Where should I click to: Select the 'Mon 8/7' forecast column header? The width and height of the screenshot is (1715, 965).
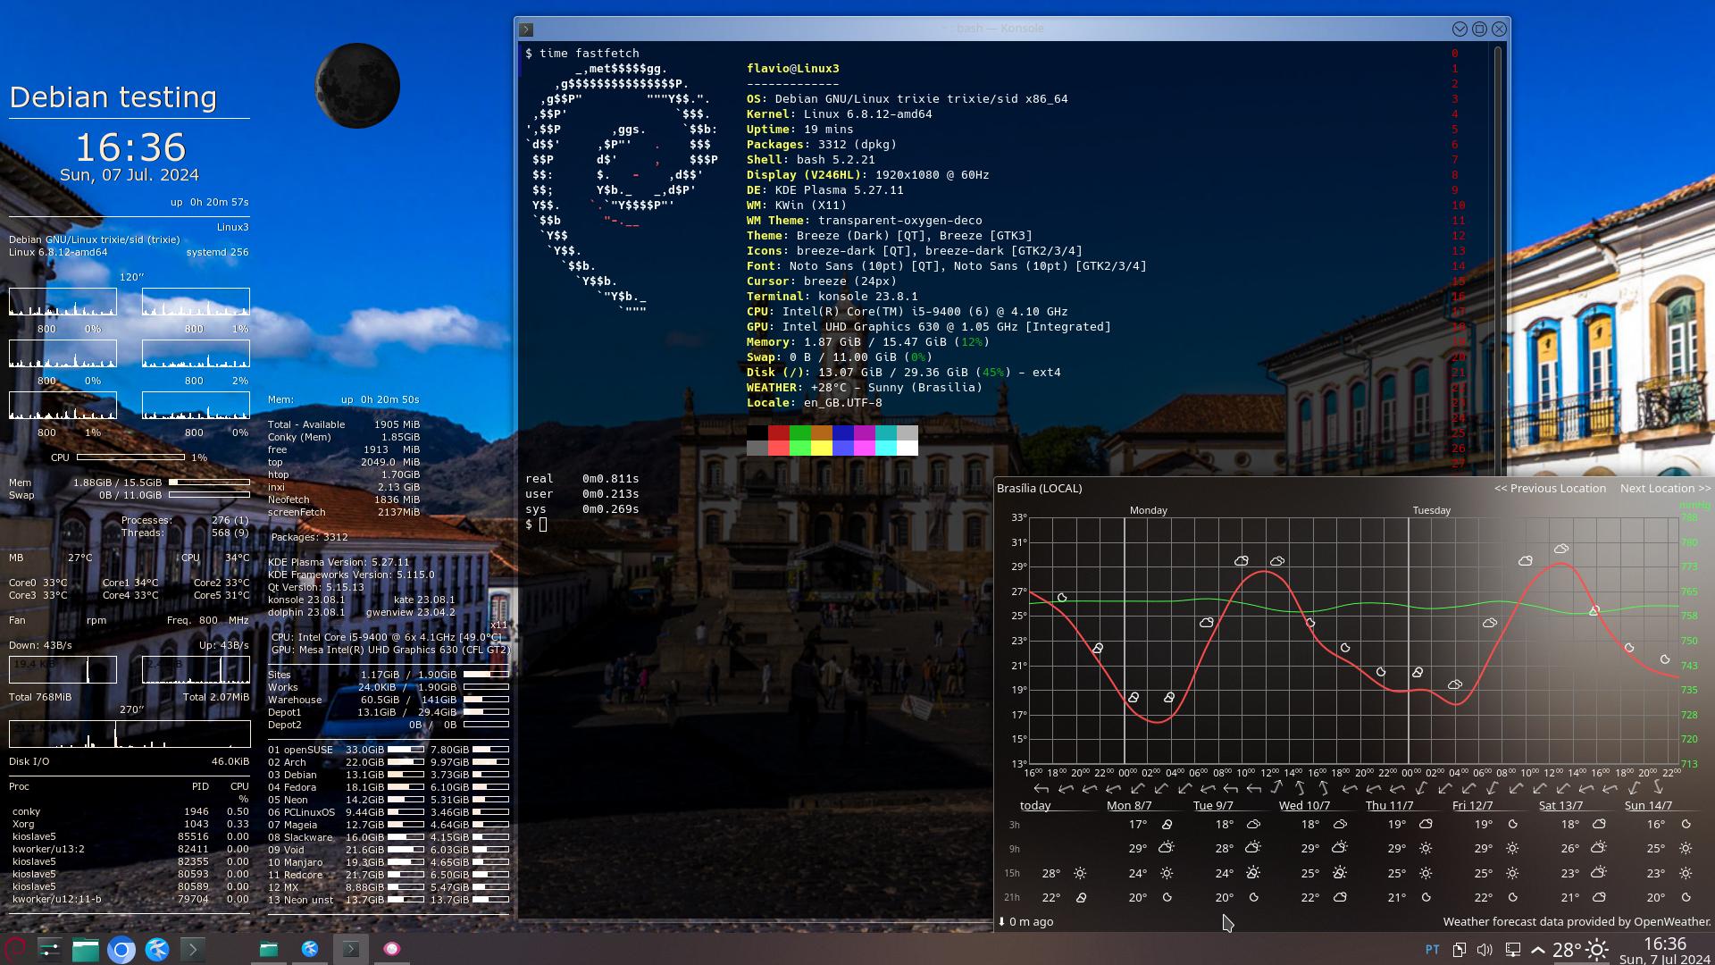click(1129, 805)
